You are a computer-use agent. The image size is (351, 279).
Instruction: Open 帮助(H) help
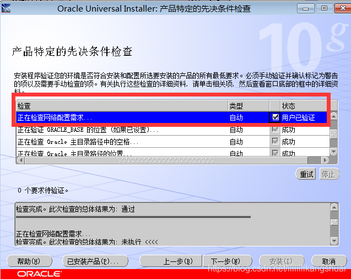click(29, 261)
